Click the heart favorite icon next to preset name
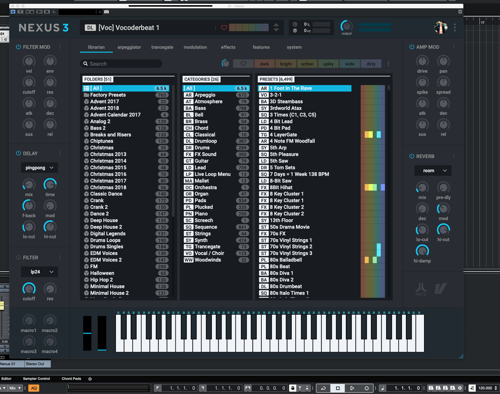Viewport: 500px width, 394px height. click(224, 28)
